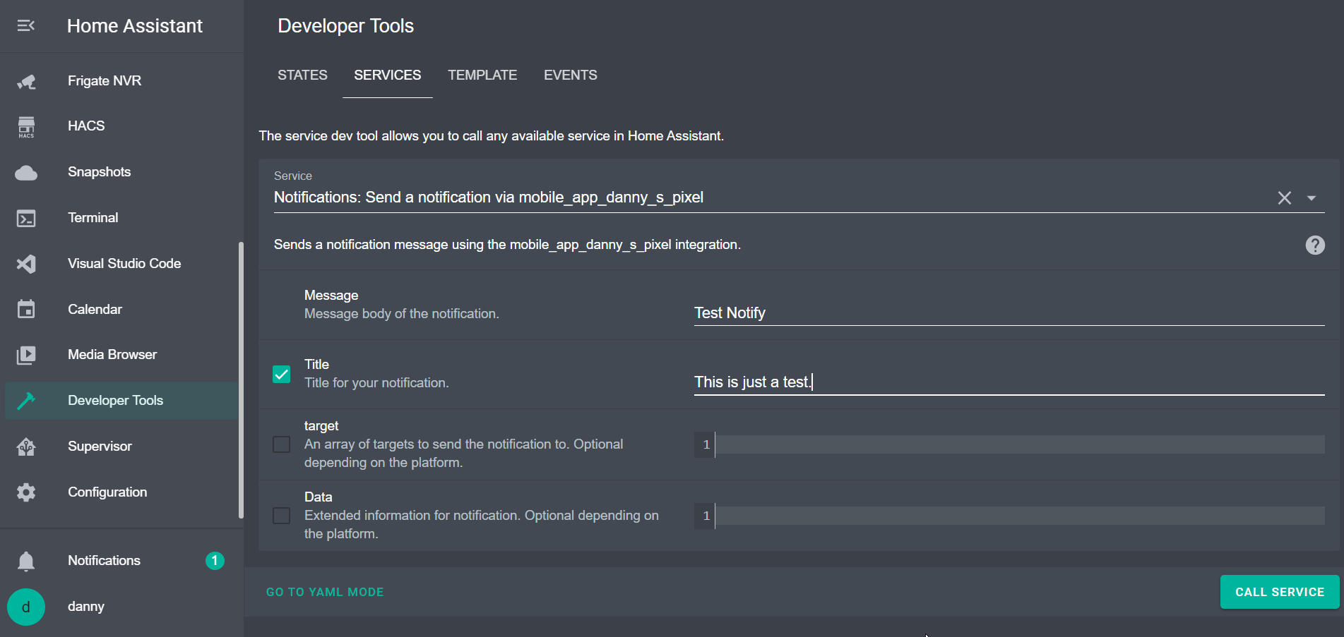The height and width of the screenshot is (637, 1344).
Task: Expand the Service dropdown arrow
Action: coord(1312,198)
